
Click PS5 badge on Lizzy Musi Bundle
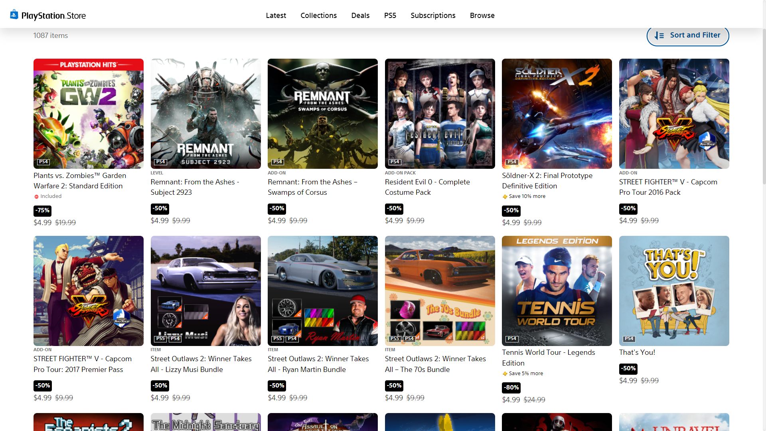(x=160, y=338)
